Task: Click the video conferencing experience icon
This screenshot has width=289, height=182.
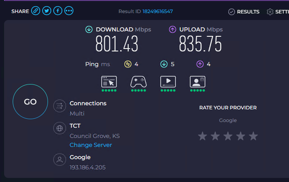Action: (x=198, y=82)
